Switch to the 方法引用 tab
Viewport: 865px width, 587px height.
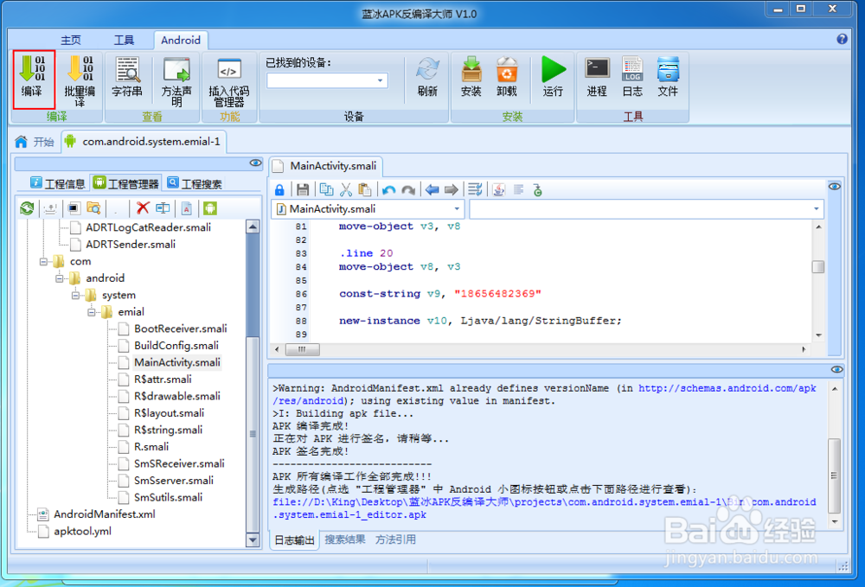[x=395, y=539]
